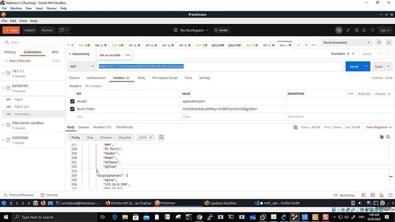Open manage environments settings icon

coord(389,43)
